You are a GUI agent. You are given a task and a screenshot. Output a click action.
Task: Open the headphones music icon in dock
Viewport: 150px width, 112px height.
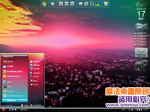[92, 4]
